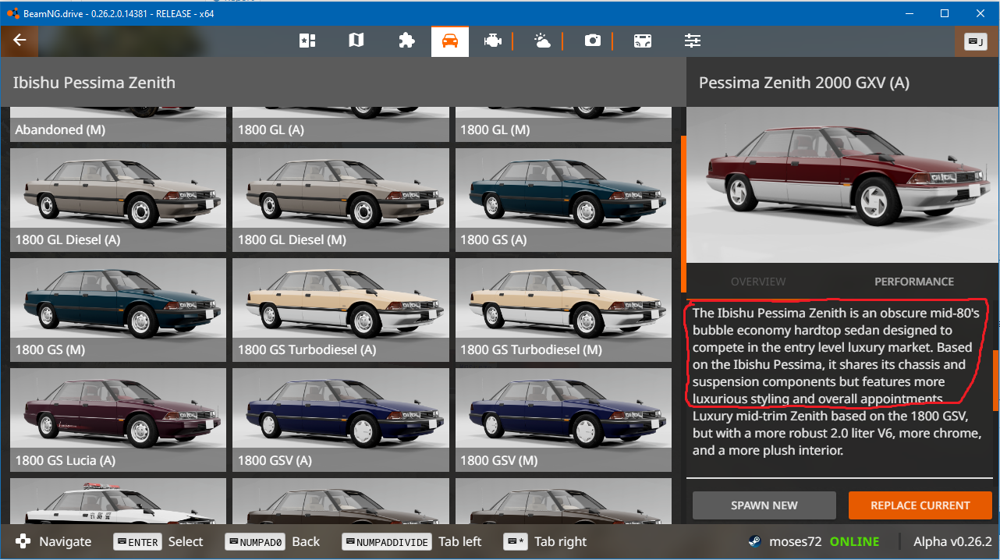1000x560 pixels.
Task: Click the moses72 username
Action: (x=796, y=541)
